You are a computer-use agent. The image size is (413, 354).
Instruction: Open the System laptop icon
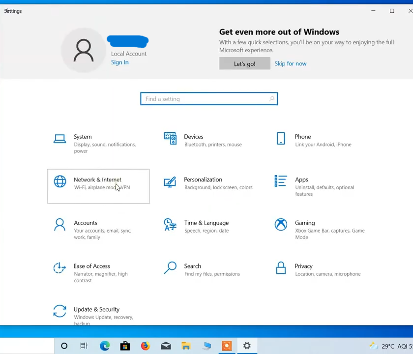60,139
